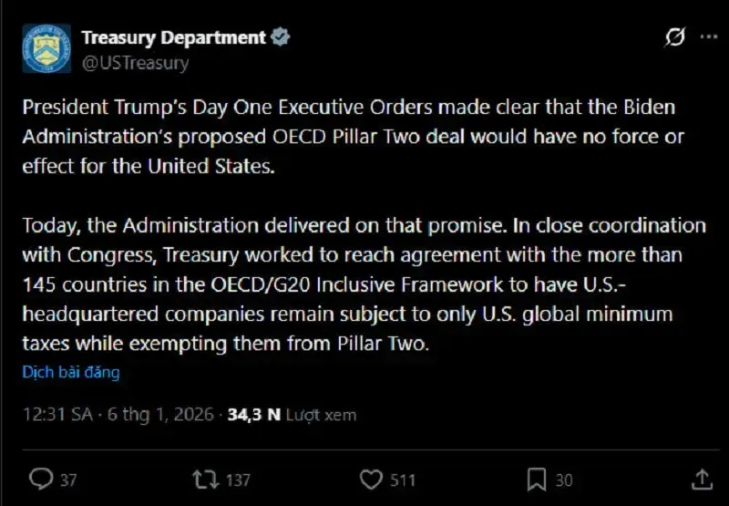The width and height of the screenshot is (729, 506).
Task: Open Grok explain icon on the post
Action: (675, 37)
